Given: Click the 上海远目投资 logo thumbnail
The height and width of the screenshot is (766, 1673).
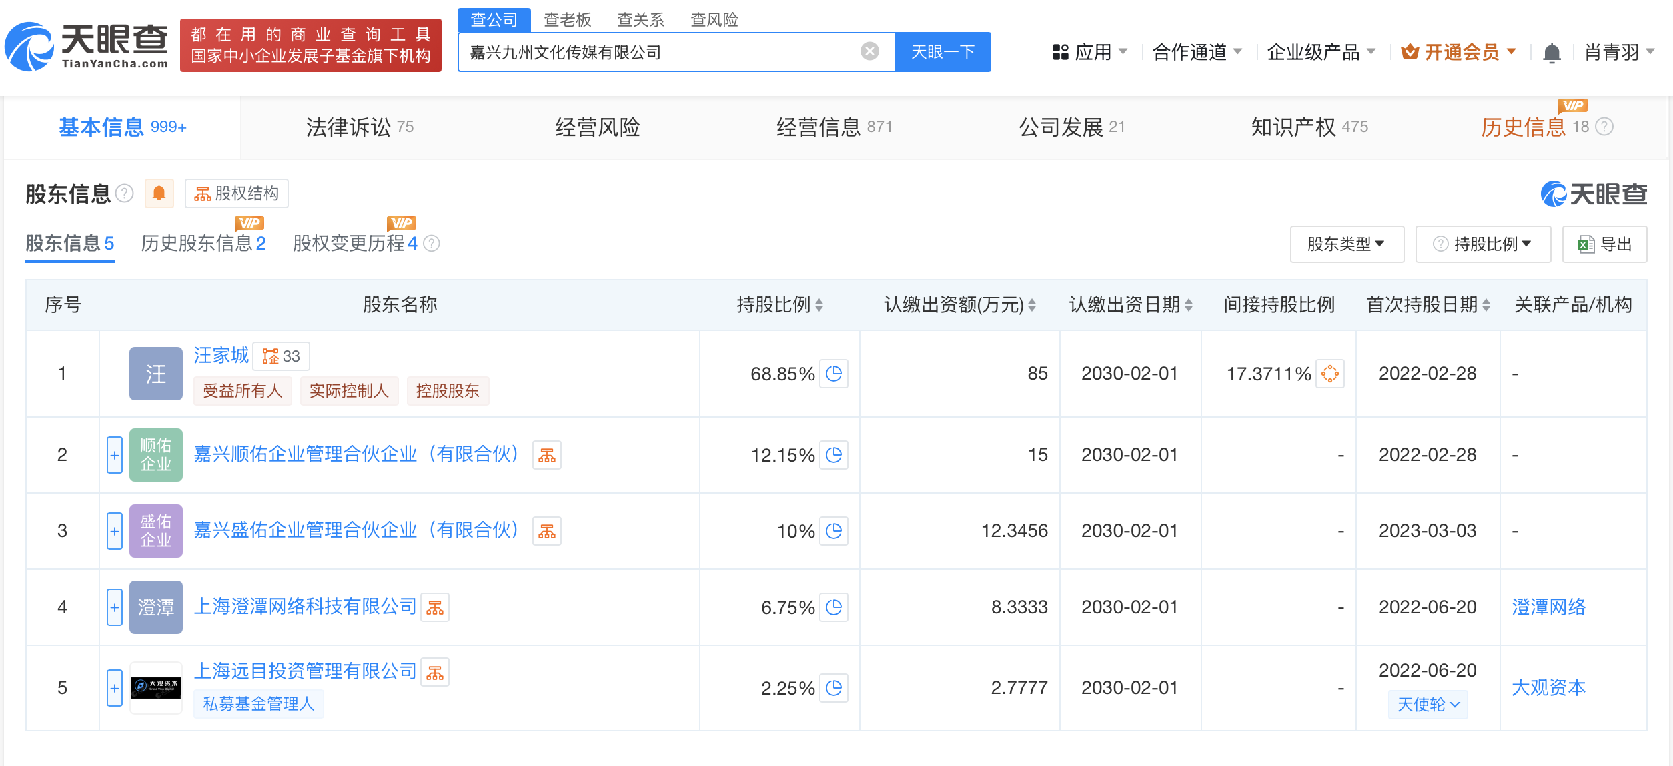Looking at the screenshot, I should click(156, 688).
